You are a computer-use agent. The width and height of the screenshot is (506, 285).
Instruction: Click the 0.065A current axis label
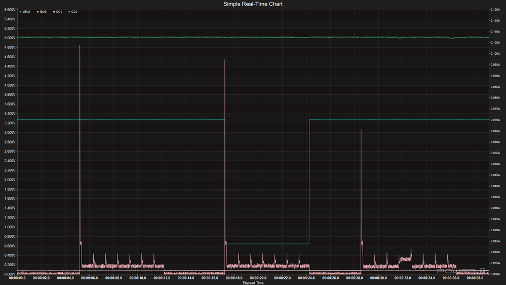(x=495, y=131)
